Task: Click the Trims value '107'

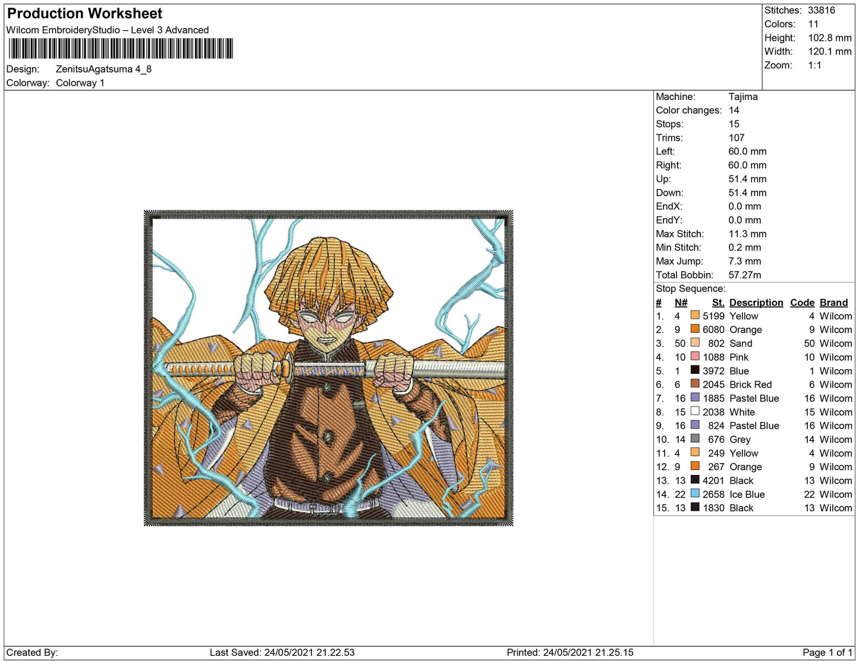Action: (x=737, y=137)
